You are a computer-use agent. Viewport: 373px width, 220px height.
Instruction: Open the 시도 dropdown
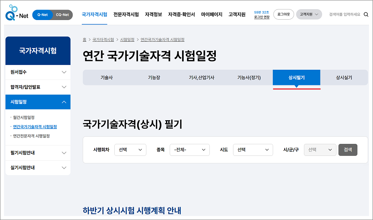point(253,150)
